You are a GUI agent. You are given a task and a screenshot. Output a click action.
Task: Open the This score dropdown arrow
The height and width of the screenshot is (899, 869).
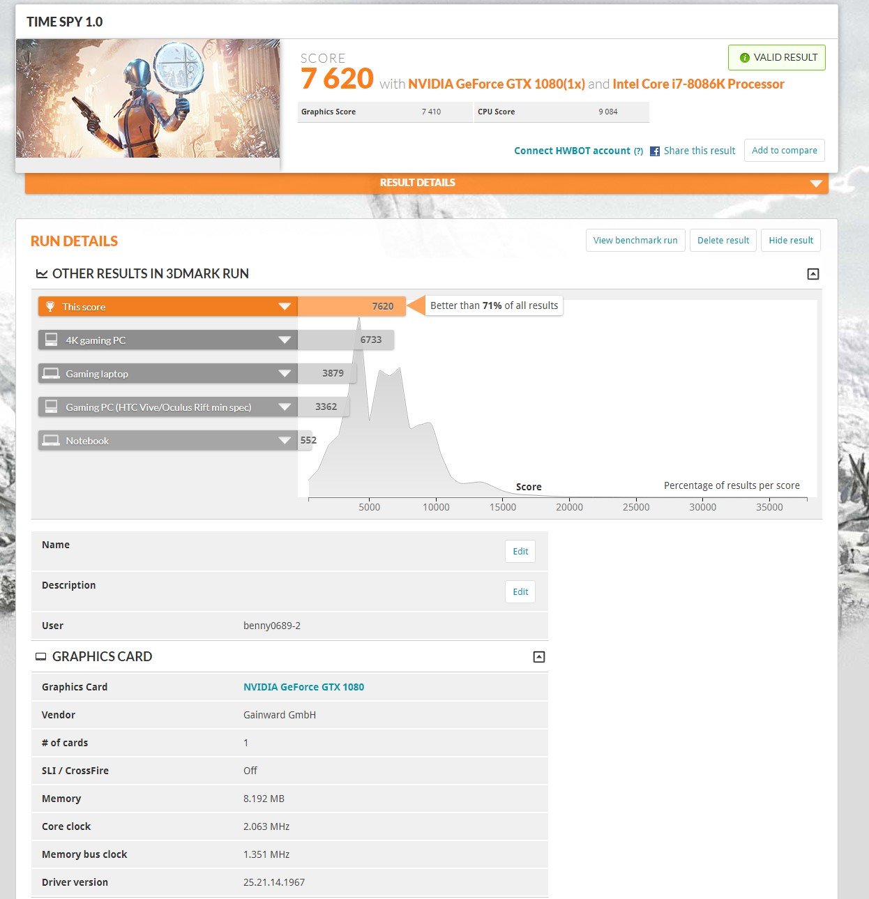click(x=285, y=307)
